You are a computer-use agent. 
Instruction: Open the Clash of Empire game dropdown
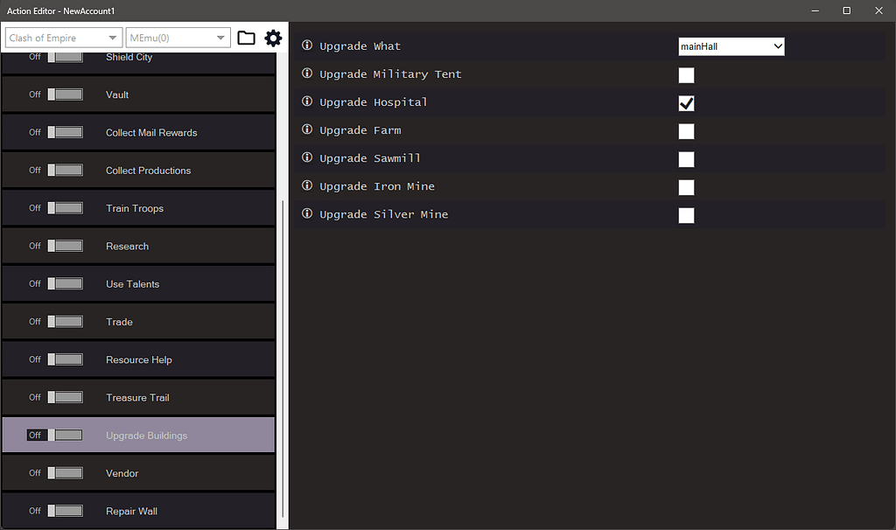point(62,38)
